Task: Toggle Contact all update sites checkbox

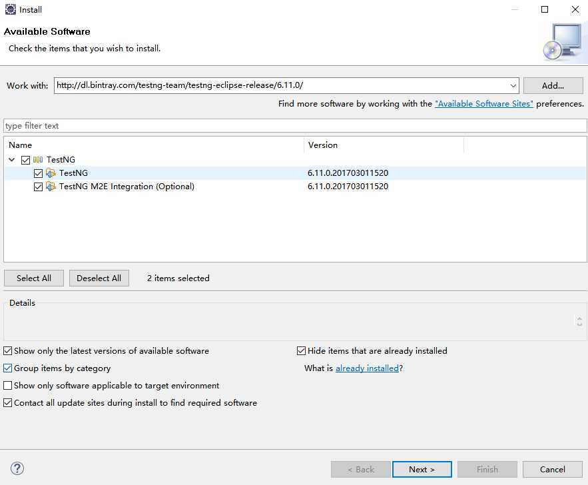Action: pos(7,403)
